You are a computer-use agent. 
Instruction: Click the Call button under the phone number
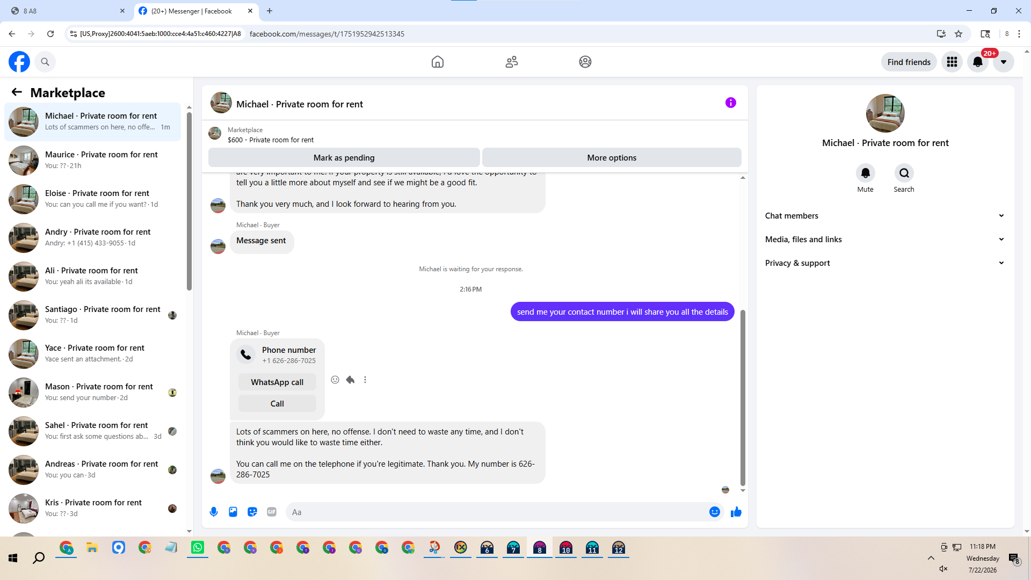tap(277, 403)
